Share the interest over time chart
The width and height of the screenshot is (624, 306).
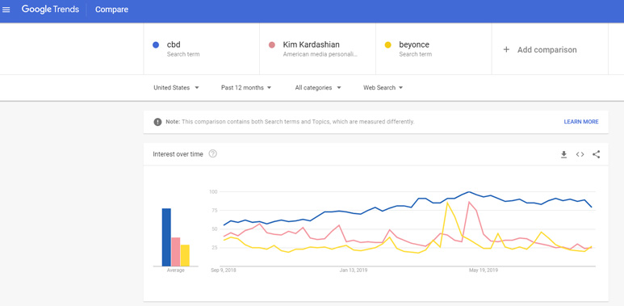point(596,154)
